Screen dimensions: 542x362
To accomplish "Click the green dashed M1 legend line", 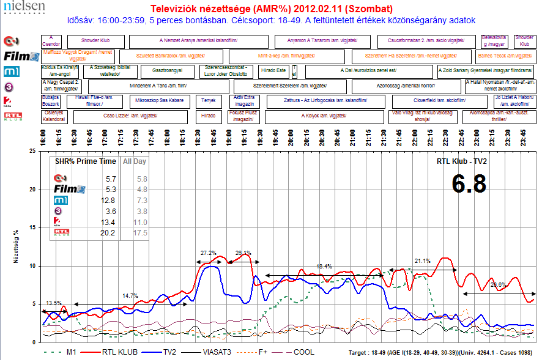I will click(x=54, y=352).
